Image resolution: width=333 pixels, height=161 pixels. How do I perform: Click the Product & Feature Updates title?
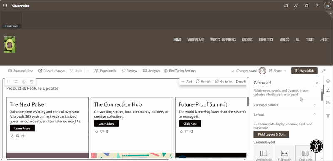pos(32,89)
